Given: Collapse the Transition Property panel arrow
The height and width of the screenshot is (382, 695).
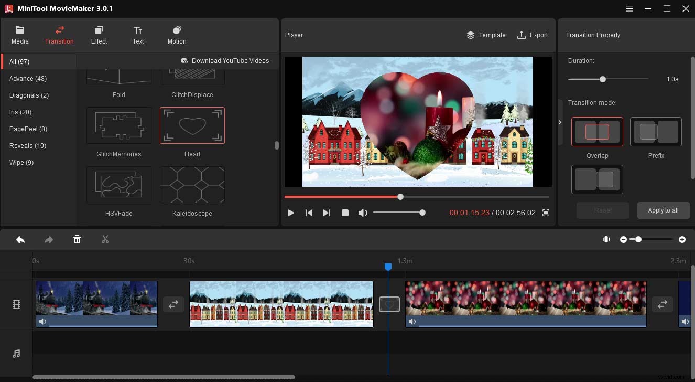Looking at the screenshot, I should coord(560,122).
